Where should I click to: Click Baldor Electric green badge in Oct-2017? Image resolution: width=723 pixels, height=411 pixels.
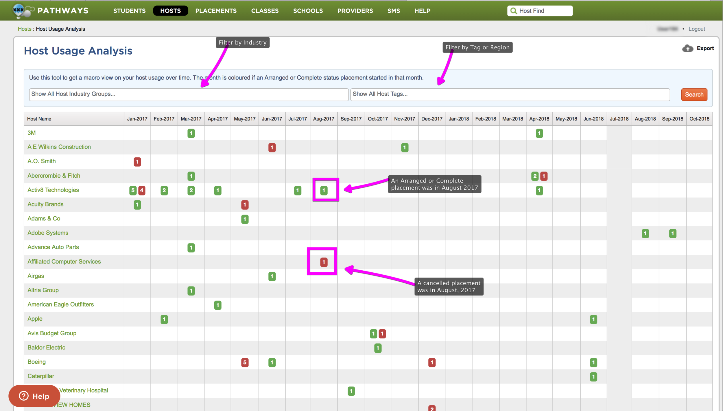[378, 348]
